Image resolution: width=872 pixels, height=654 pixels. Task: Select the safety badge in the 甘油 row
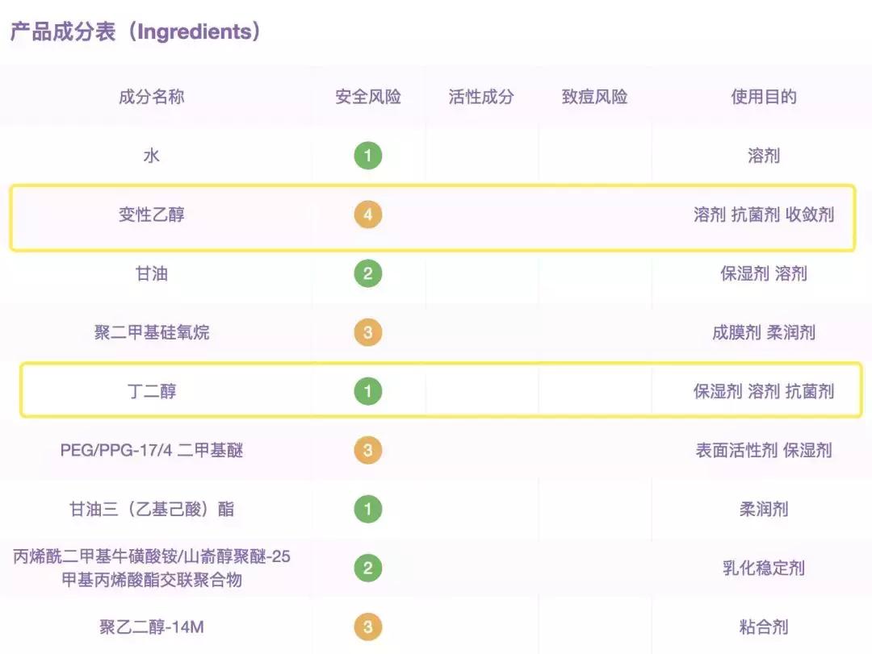coord(367,273)
